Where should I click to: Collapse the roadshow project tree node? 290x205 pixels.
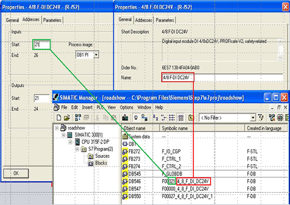(57, 128)
